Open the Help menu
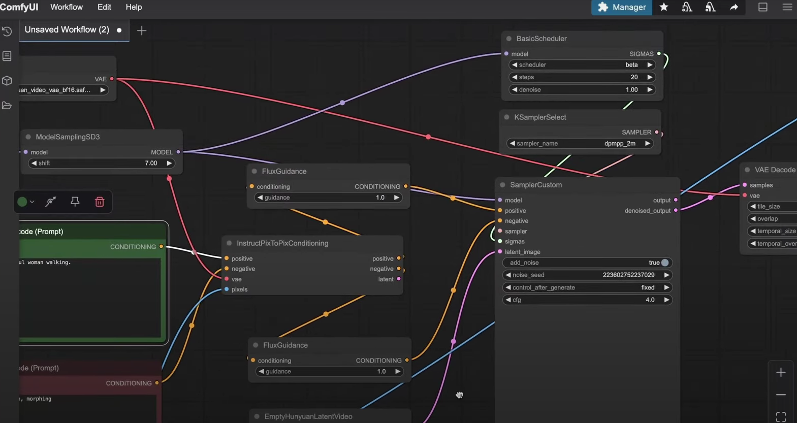797x423 pixels. [134, 7]
